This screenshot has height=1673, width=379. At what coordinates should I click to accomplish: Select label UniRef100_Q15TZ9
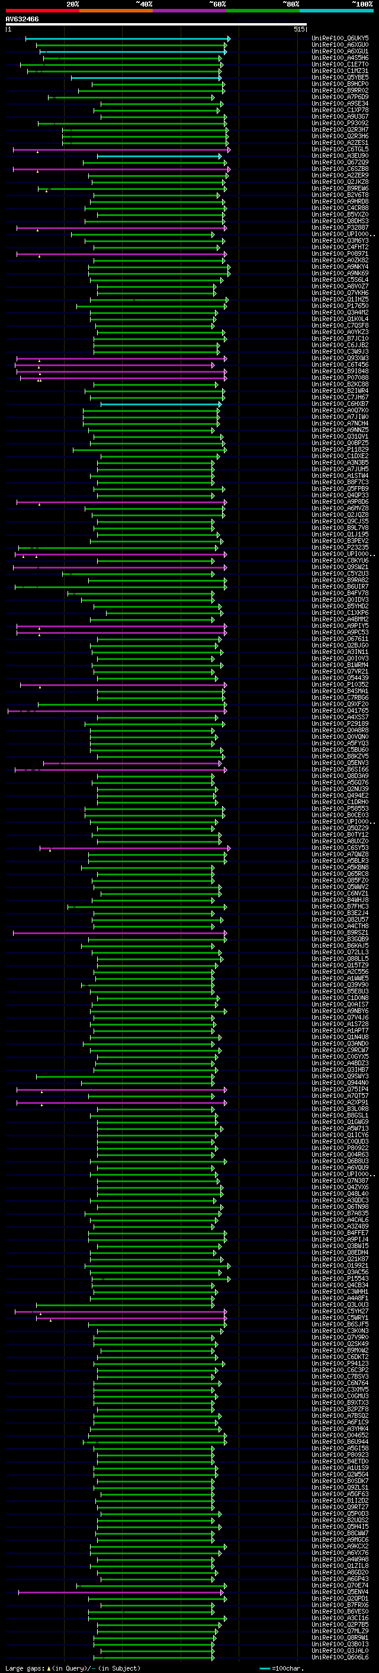click(340, 964)
